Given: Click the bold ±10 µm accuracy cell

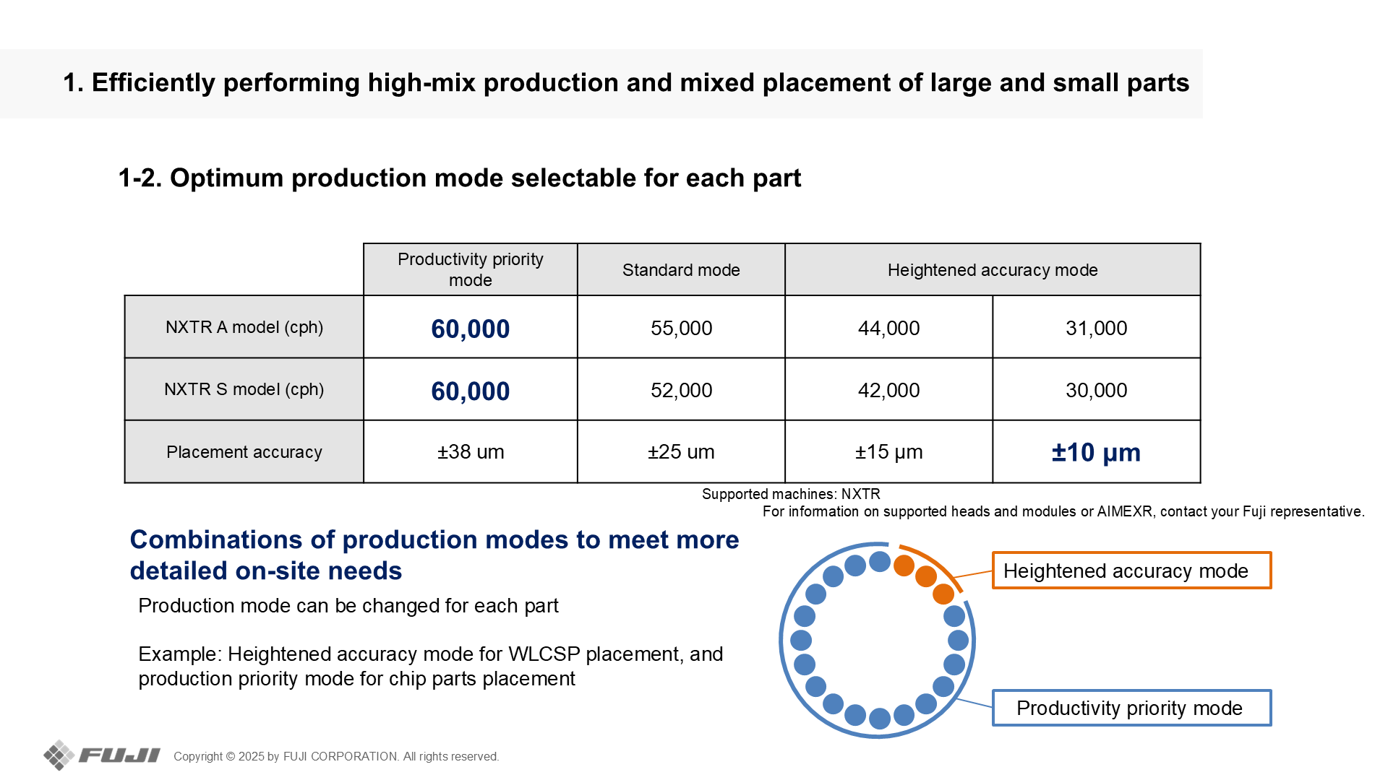Looking at the screenshot, I should click(1096, 453).
